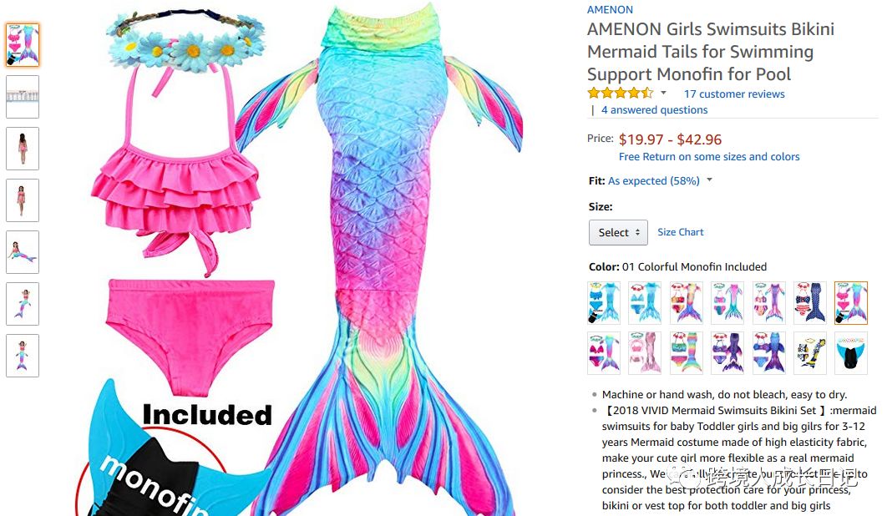887x516 pixels.
Task: Open the Size Chart link
Action: pos(680,232)
